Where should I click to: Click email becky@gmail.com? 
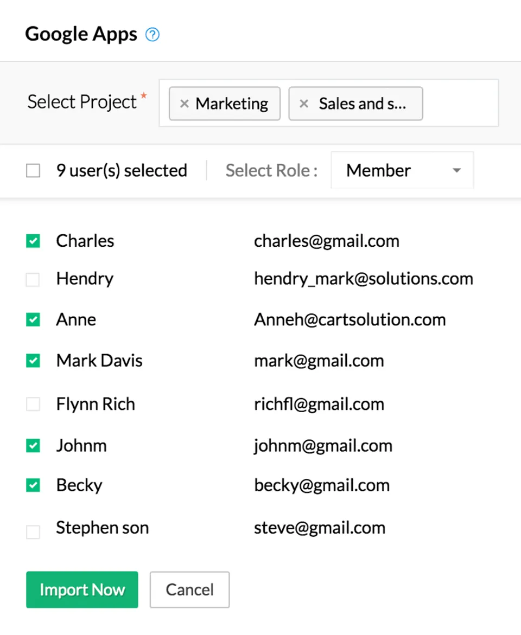[x=322, y=485]
